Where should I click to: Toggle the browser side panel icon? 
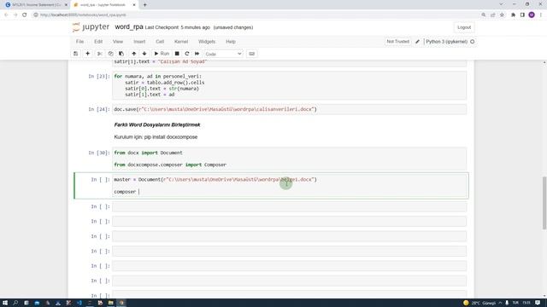(x=522, y=15)
